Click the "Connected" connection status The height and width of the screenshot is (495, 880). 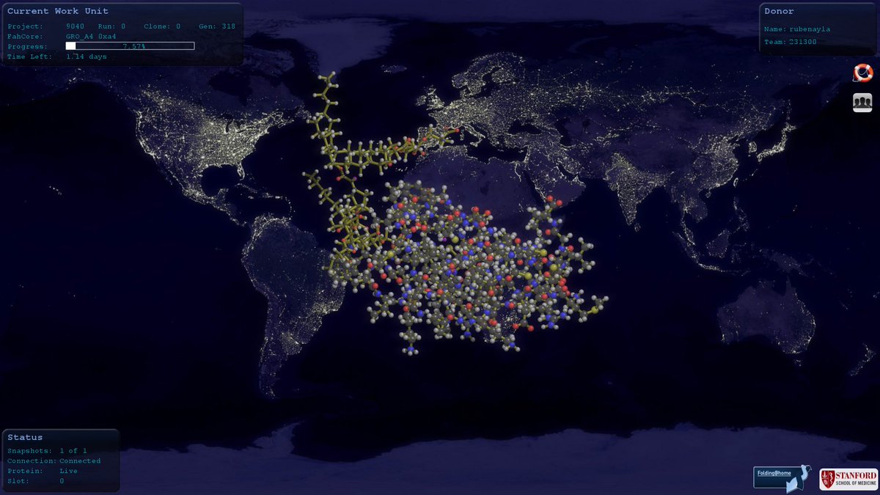pos(80,461)
